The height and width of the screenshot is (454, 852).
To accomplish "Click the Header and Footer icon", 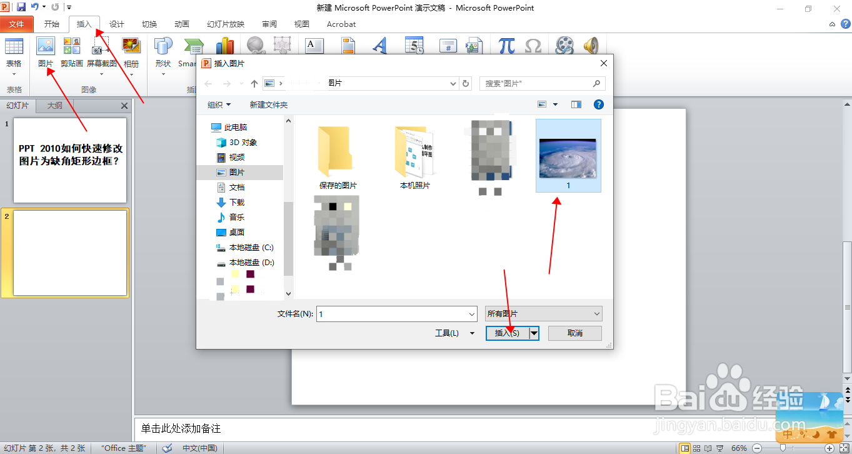I will [348, 46].
